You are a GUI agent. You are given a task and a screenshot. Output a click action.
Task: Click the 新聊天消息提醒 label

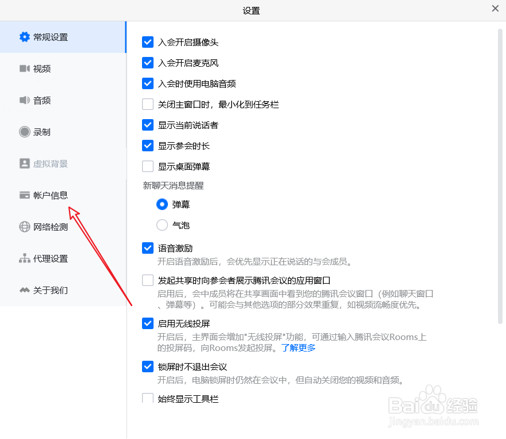click(x=173, y=186)
